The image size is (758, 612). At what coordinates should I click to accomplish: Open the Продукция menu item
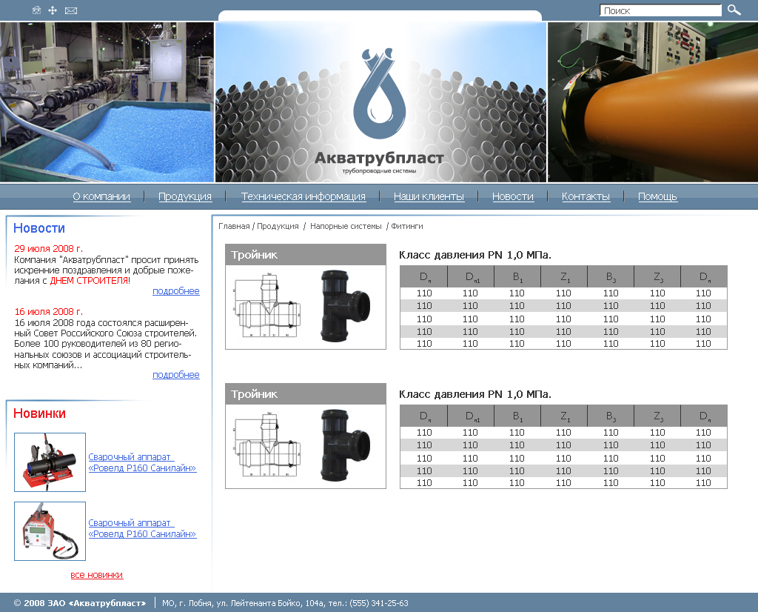pos(185,196)
